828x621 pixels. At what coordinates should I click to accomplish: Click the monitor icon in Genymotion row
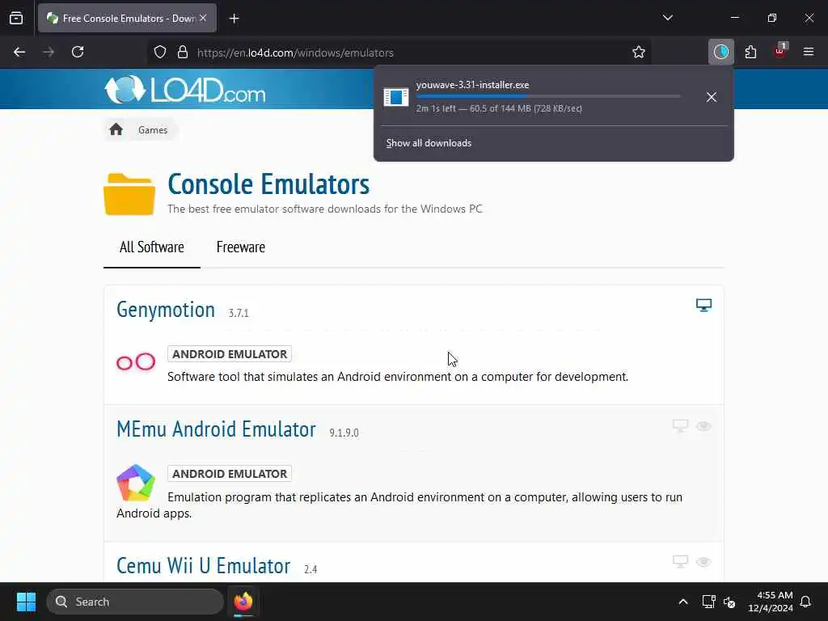pyautogui.click(x=703, y=305)
